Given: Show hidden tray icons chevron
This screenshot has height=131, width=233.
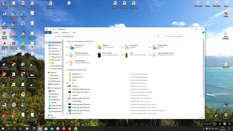Looking at the screenshot, I should tap(204, 128).
